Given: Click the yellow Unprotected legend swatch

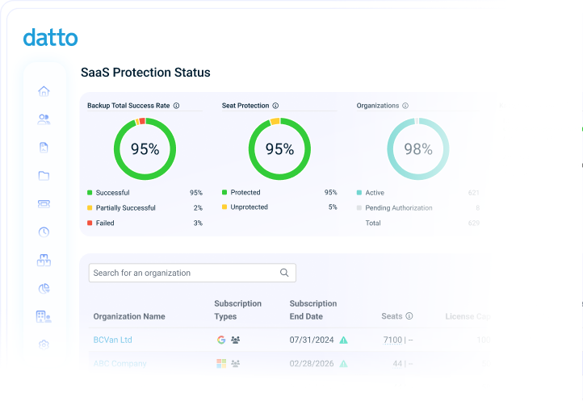Looking at the screenshot, I should coord(224,207).
